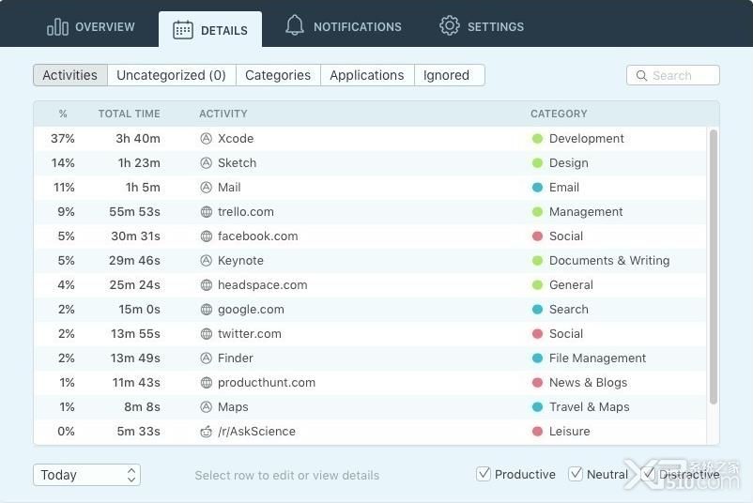Select the Applications segment
Screen dimensions: 753x503
367,75
